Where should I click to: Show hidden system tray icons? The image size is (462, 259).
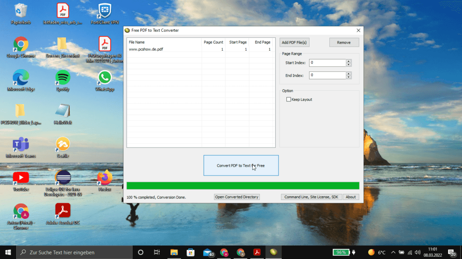click(393, 252)
